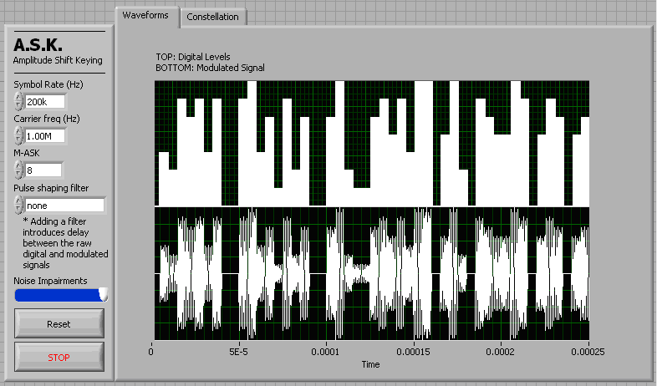The width and height of the screenshot is (657, 386).
Task: Select the Waveforms tab
Action: [x=145, y=15]
